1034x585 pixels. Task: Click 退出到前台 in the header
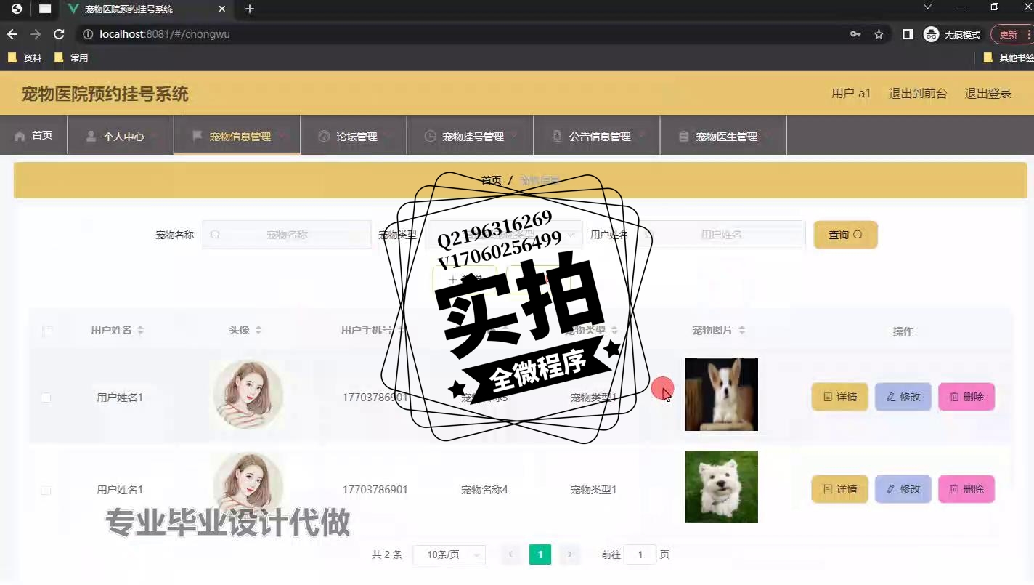pyautogui.click(x=918, y=93)
